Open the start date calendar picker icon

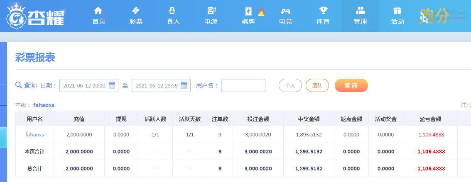tap(112, 85)
